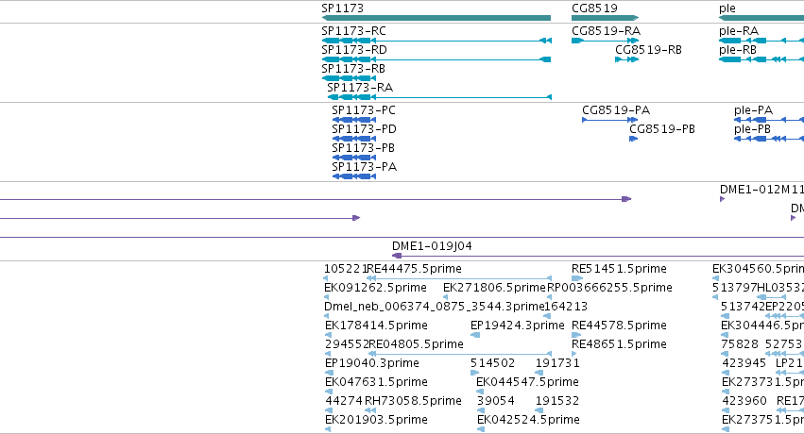The height and width of the screenshot is (434, 804).
Task: Select the 75828 feature label
Action: (x=740, y=344)
